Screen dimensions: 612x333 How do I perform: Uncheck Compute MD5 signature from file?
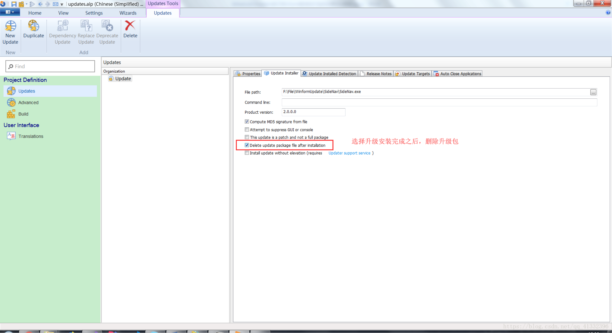(x=247, y=122)
